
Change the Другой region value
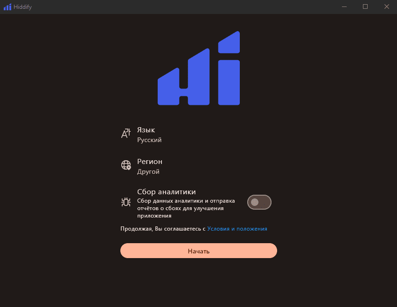point(148,171)
